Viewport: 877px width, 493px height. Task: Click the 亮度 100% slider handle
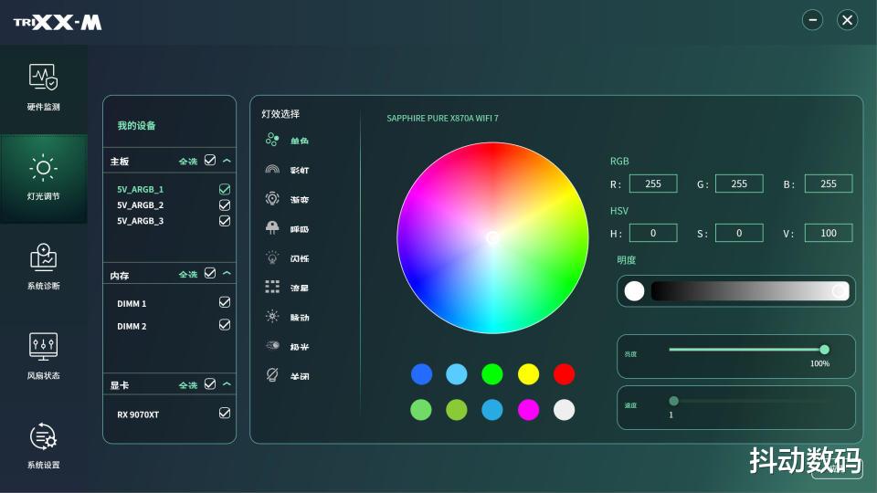pyautogui.click(x=824, y=350)
